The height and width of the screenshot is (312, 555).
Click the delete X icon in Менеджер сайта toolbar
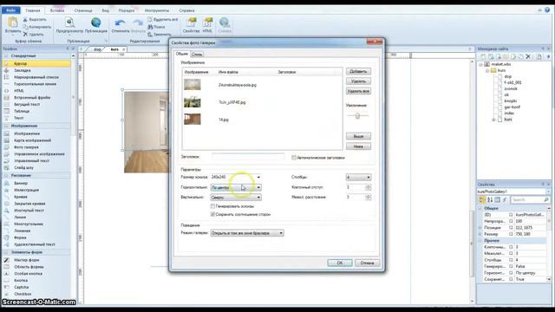pos(528,56)
